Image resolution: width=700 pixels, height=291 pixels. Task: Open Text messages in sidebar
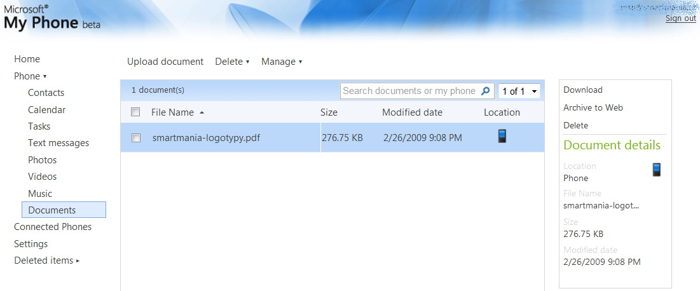point(58,143)
